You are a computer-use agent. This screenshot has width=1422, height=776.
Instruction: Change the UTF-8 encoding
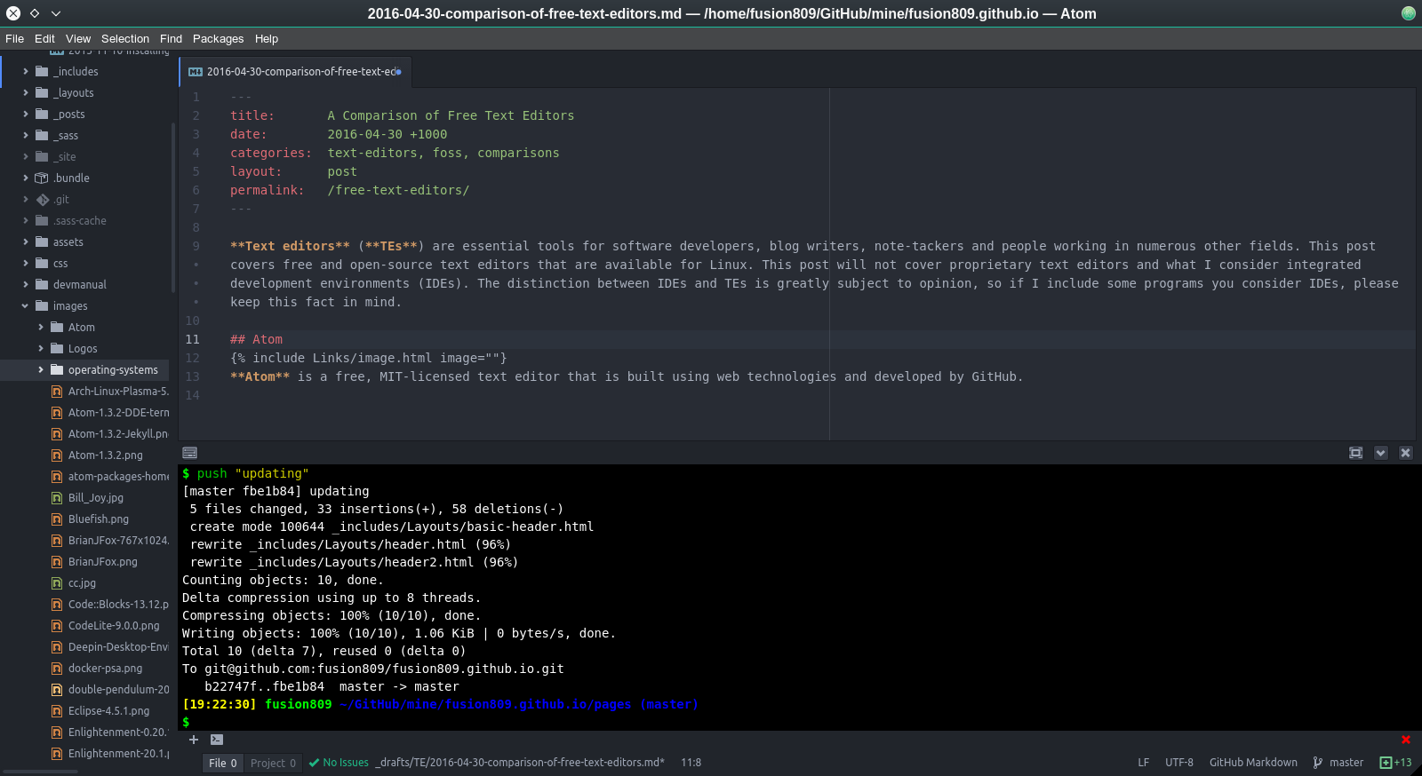click(x=1179, y=762)
